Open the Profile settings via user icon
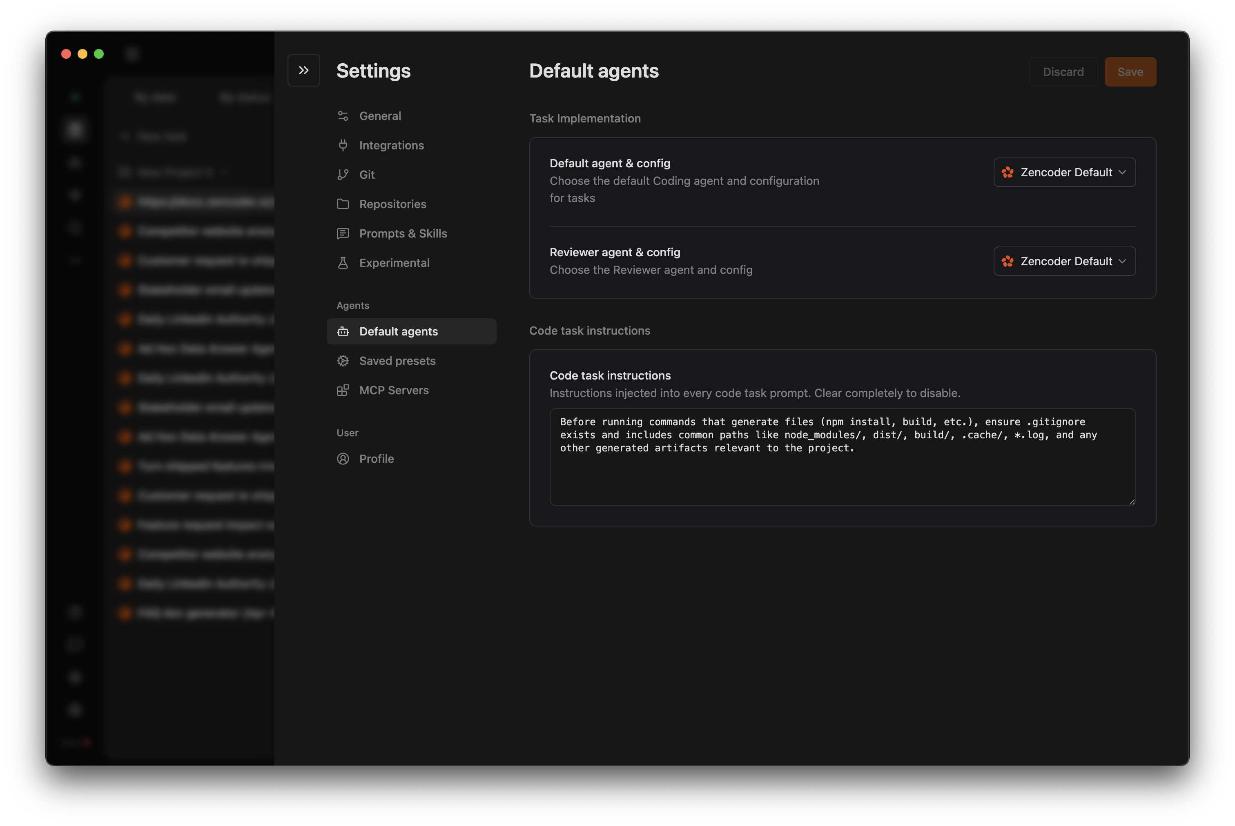The image size is (1235, 826). [x=343, y=458]
